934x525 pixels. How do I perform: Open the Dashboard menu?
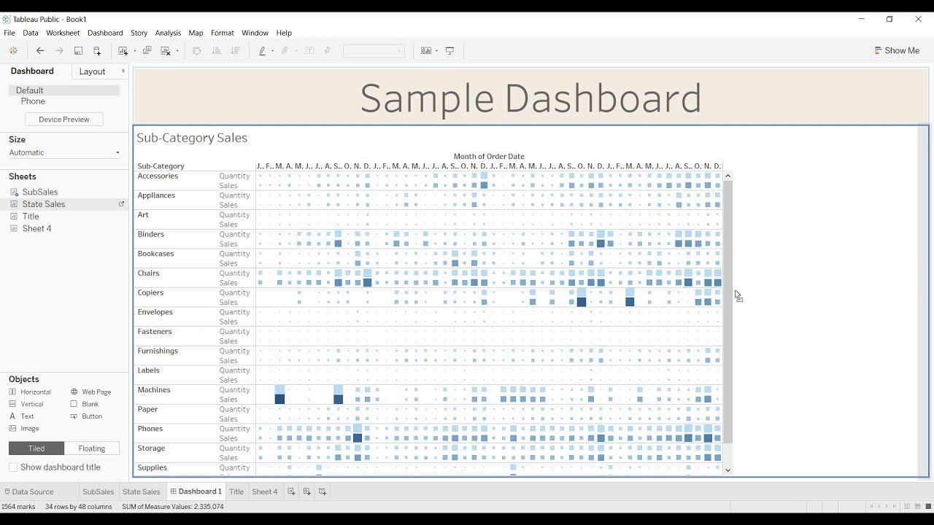105,33
